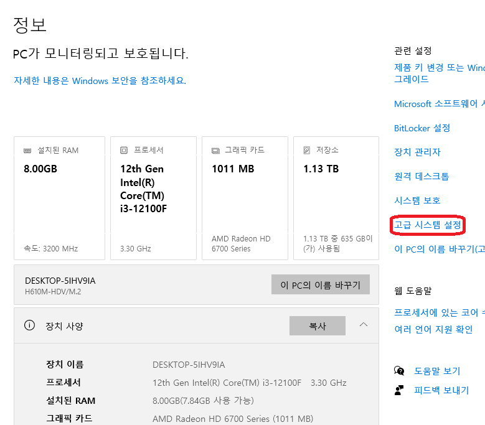Click the installed RAM chip icon
This screenshot has width=485, height=425.
coord(27,151)
